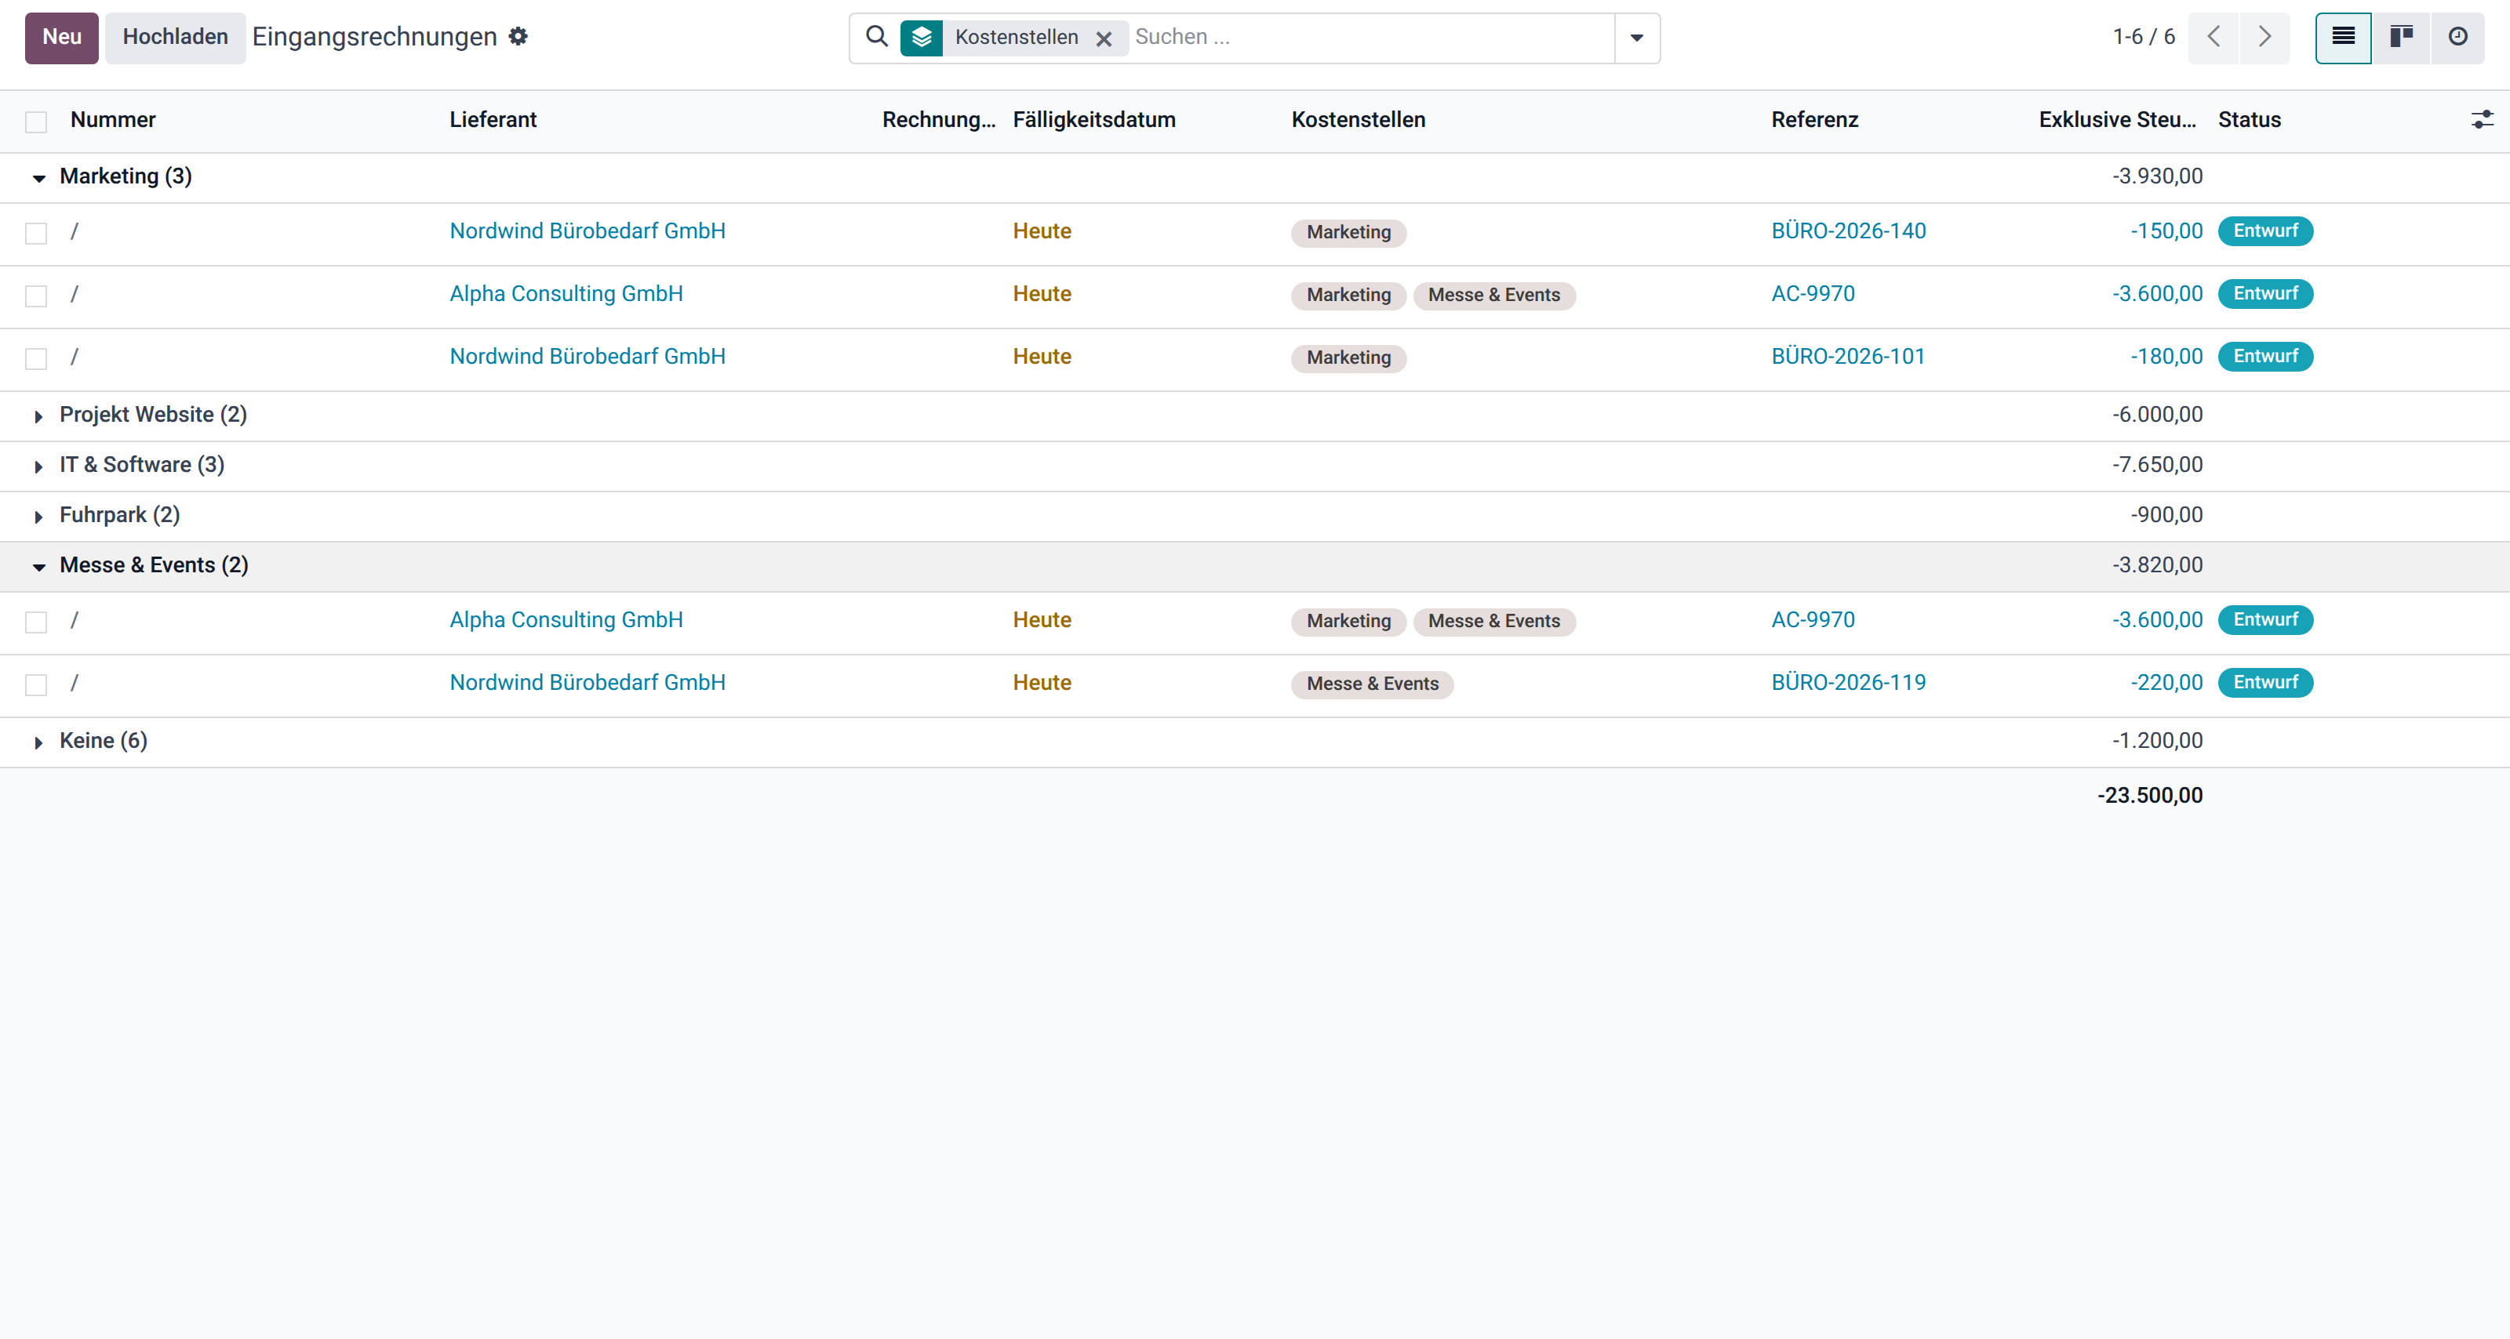Sort by Nummer column header
Viewport: 2510px width, 1339px height.
coord(113,120)
